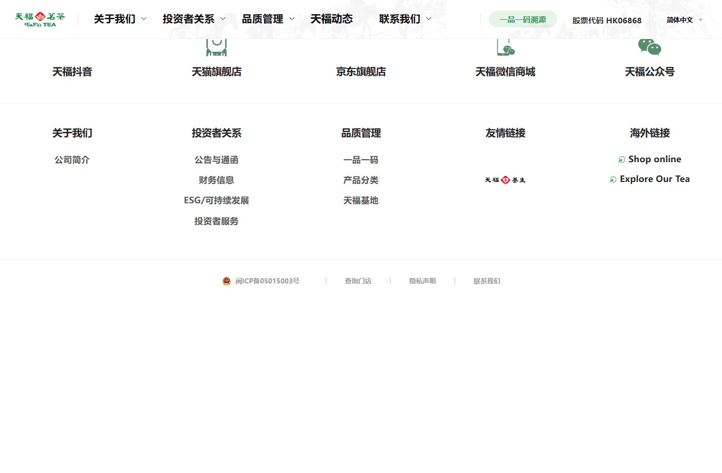
Task: Open the Tmall flagship store icon
Action: click(216, 47)
